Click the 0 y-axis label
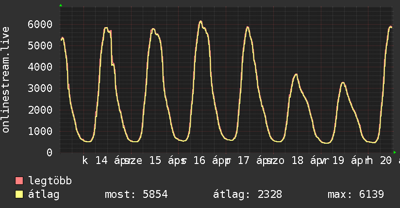Image resolution: width=400 pixels, height=208 pixels. pyautogui.click(x=50, y=152)
